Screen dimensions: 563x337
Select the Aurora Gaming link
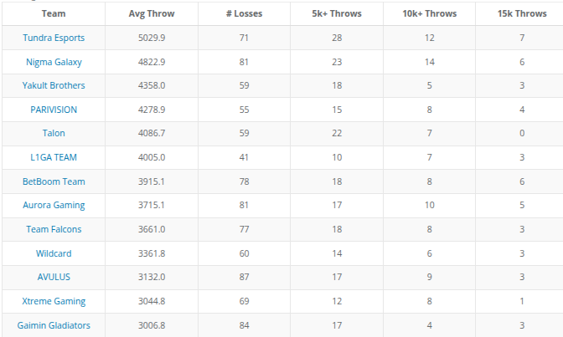click(x=54, y=205)
